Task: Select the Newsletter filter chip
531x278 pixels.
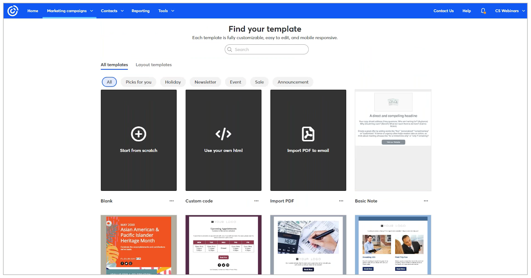Action: [x=205, y=82]
